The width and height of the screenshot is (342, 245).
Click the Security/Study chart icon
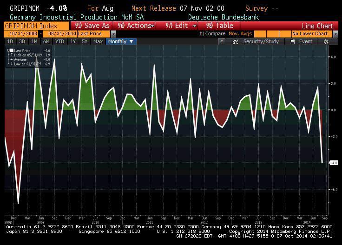click(236, 41)
